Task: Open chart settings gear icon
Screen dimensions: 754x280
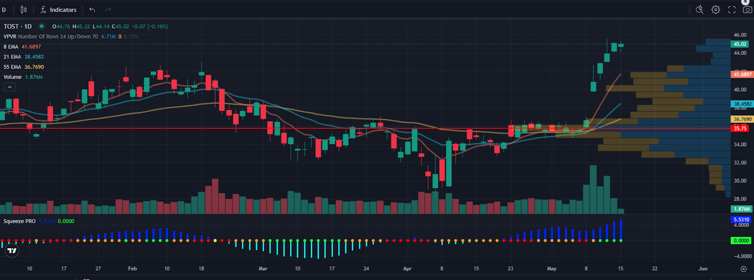Action: tap(716, 9)
